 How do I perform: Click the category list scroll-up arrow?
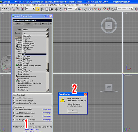(47, 36)
